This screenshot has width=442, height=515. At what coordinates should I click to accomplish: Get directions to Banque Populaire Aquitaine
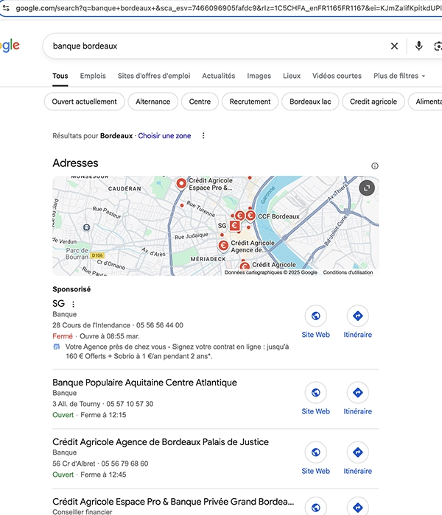point(357,393)
